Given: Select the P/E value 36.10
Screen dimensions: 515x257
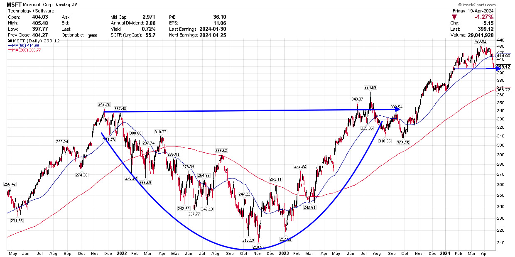Looking at the screenshot, I should (x=219, y=17).
